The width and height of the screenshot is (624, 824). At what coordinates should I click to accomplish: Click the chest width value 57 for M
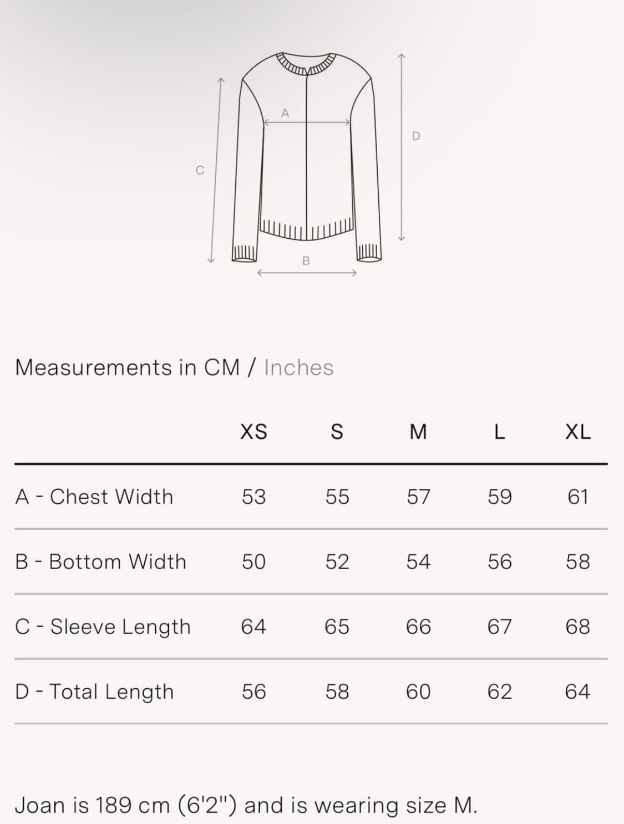tap(418, 497)
